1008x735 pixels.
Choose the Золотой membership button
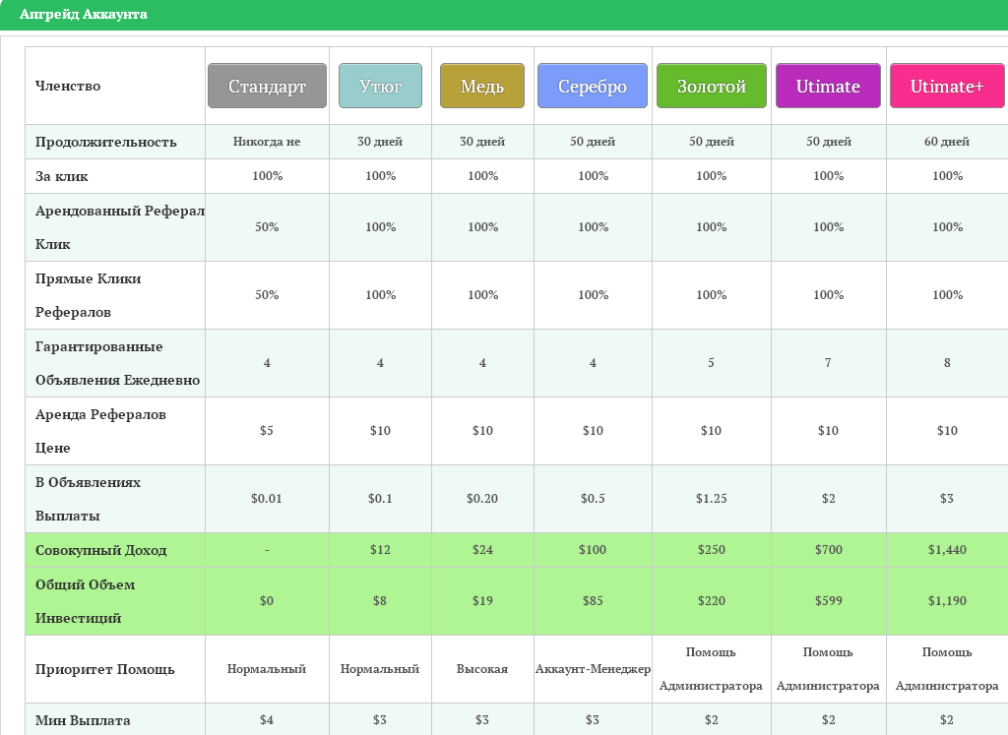(711, 86)
